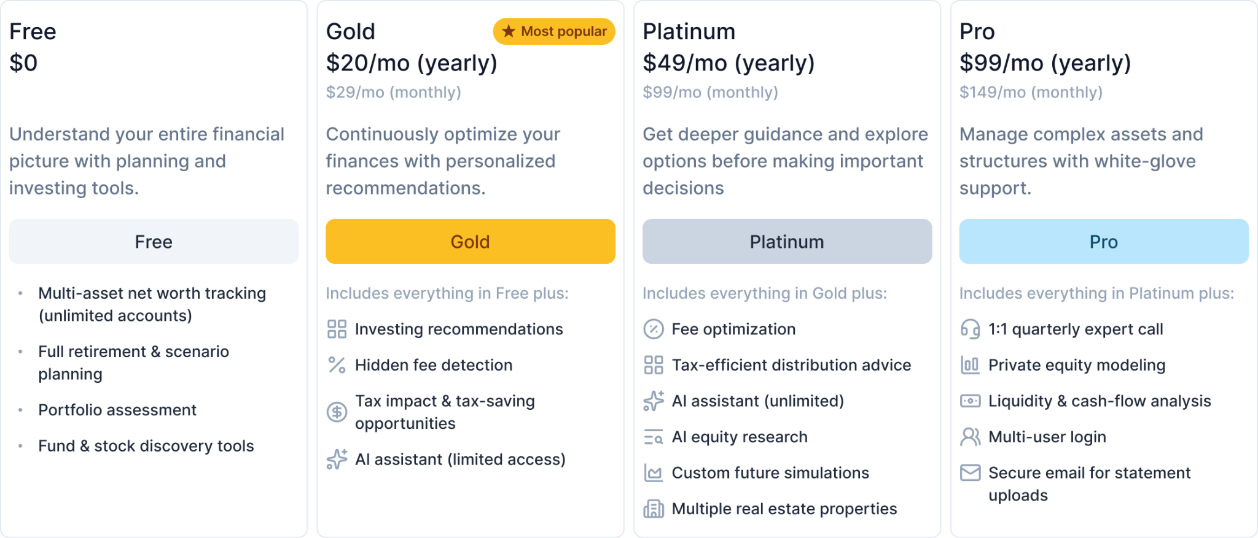1258x538 pixels.
Task: Click the headset icon for quarterly expert call
Action: point(970,329)
